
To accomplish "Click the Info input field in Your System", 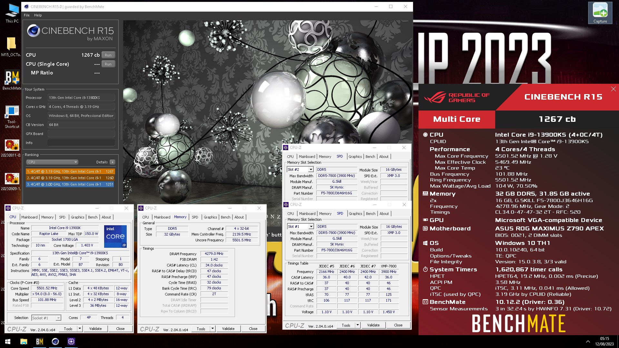I will [81, 143].
